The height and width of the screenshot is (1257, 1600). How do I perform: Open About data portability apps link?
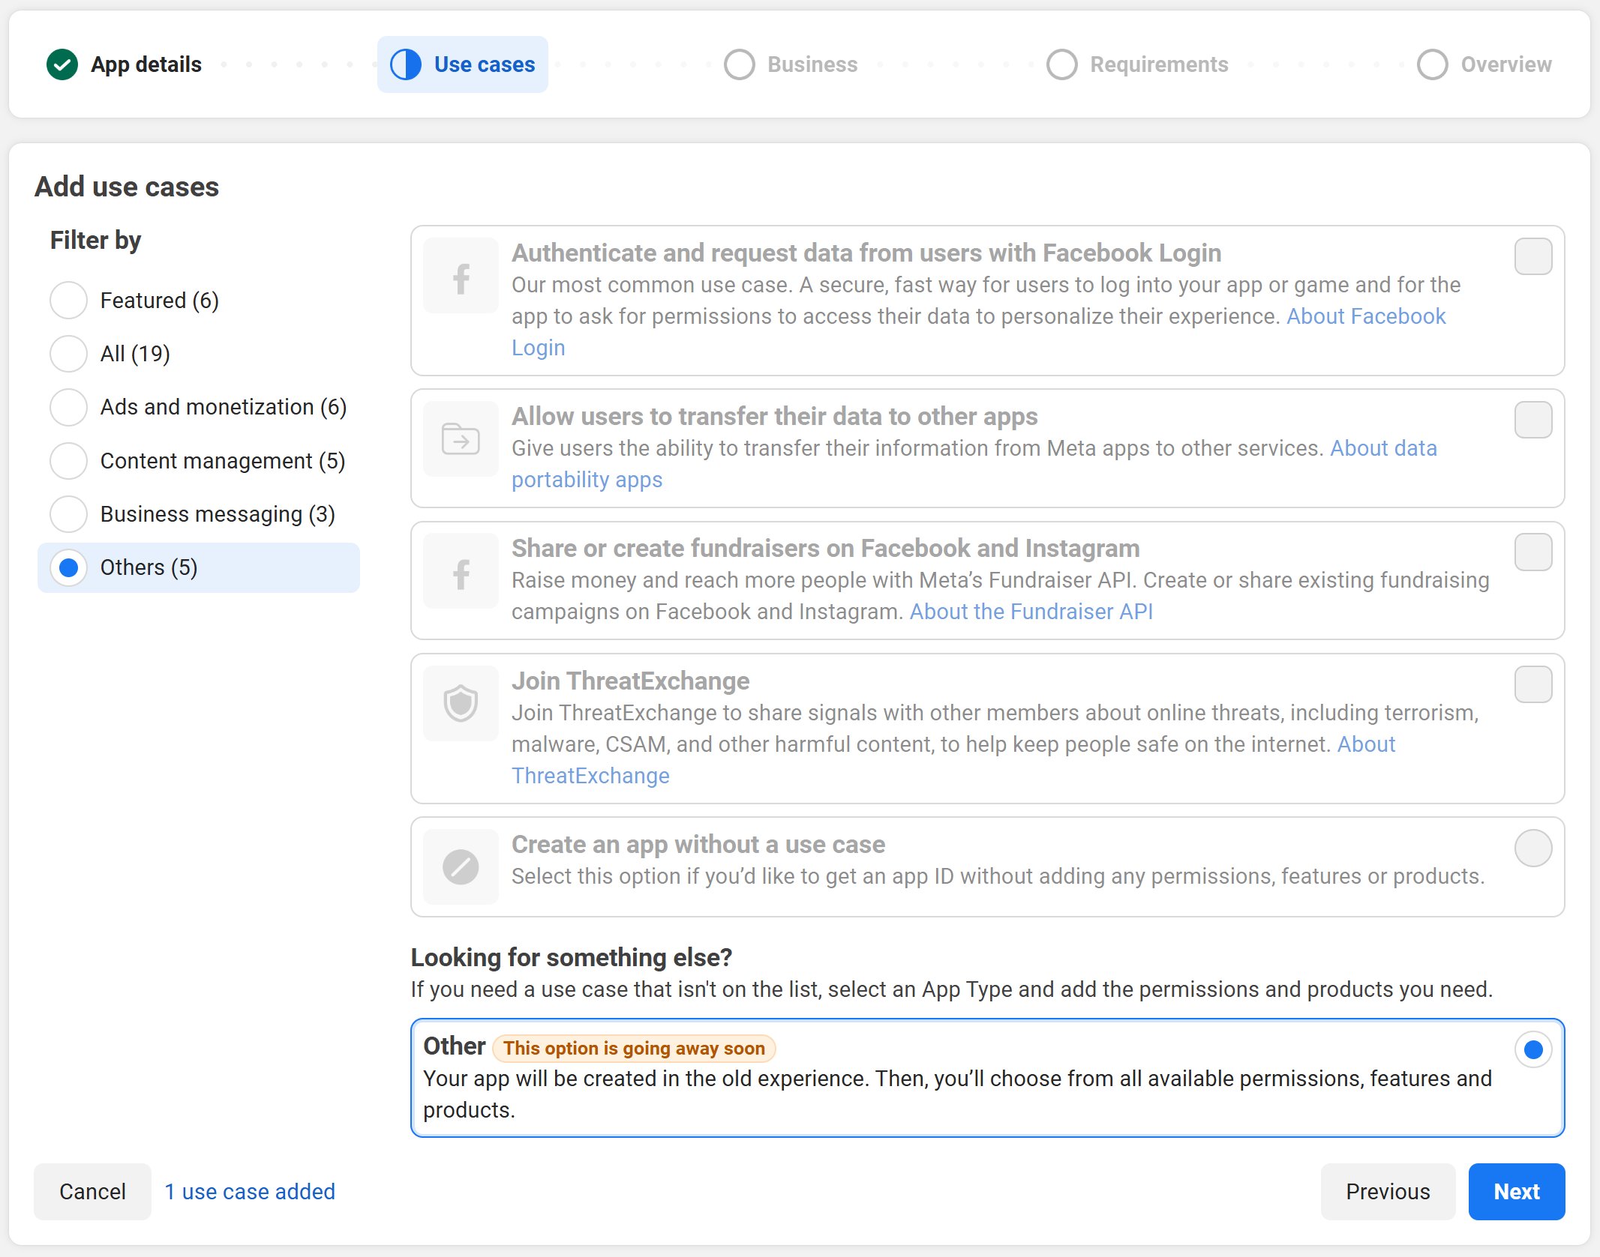tap(1383, 448)
